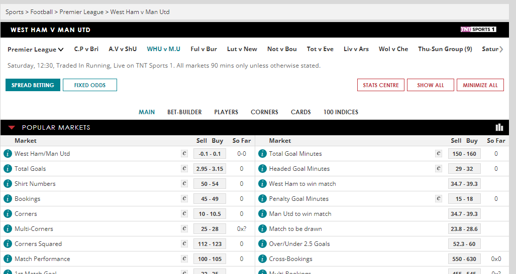Click the Show All button

431,85
